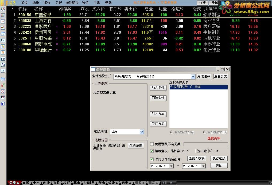Click the header triangle box before 代码

click(x=12, y=9)
